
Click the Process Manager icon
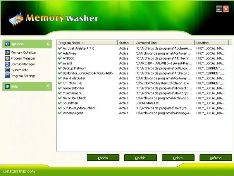pos(7,58)
